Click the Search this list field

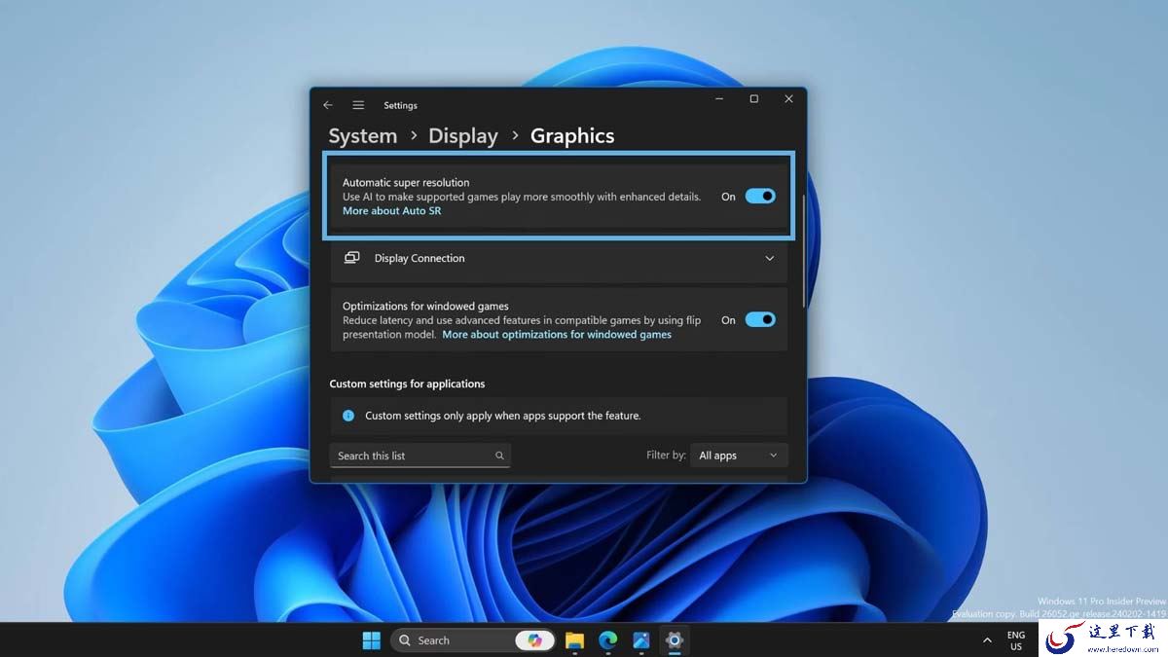(x=420, y=456)
